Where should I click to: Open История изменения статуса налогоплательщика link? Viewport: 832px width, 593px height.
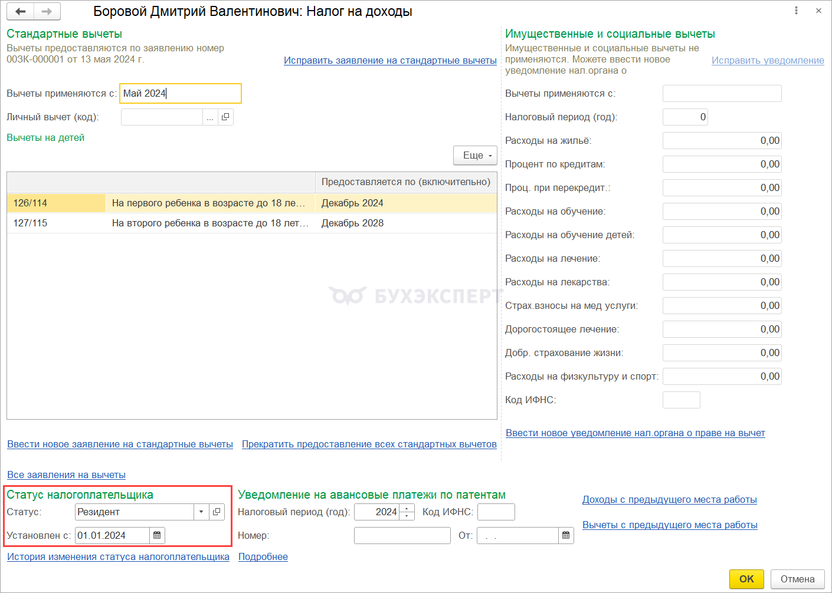[x=118, y=556]
